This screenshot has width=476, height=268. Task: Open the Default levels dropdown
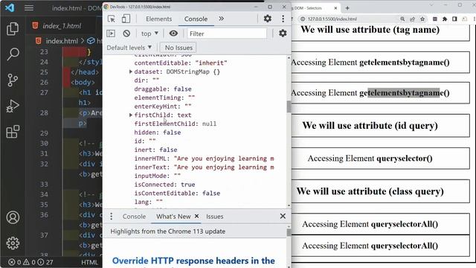click(129, 48)
